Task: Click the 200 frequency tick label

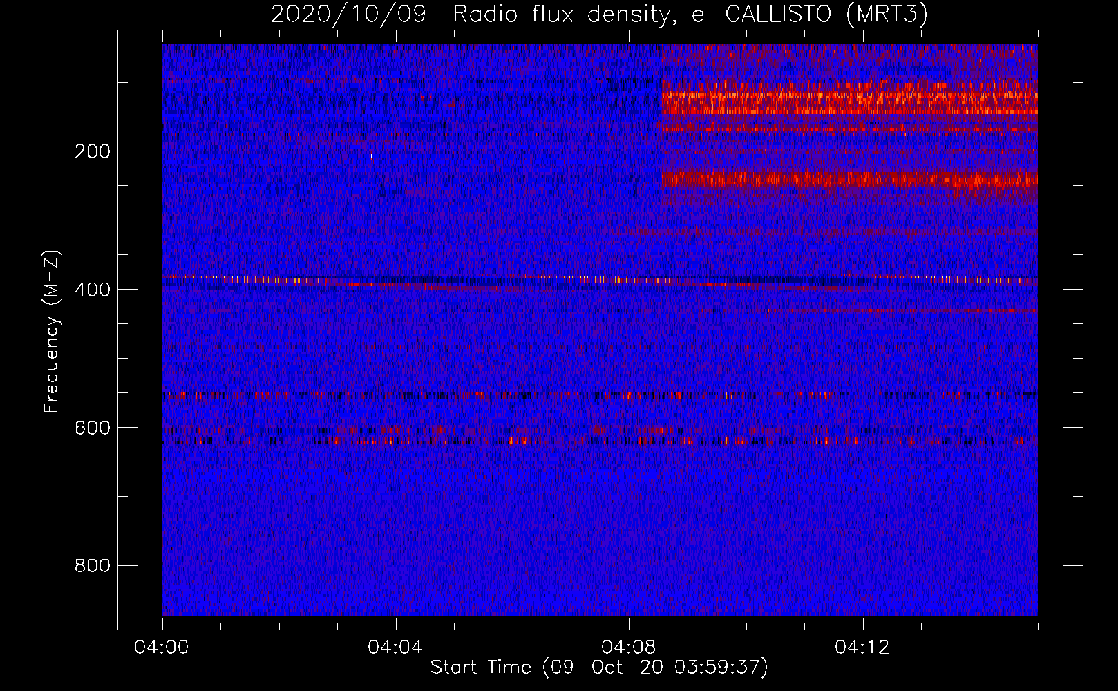Action: coord(93,151)
